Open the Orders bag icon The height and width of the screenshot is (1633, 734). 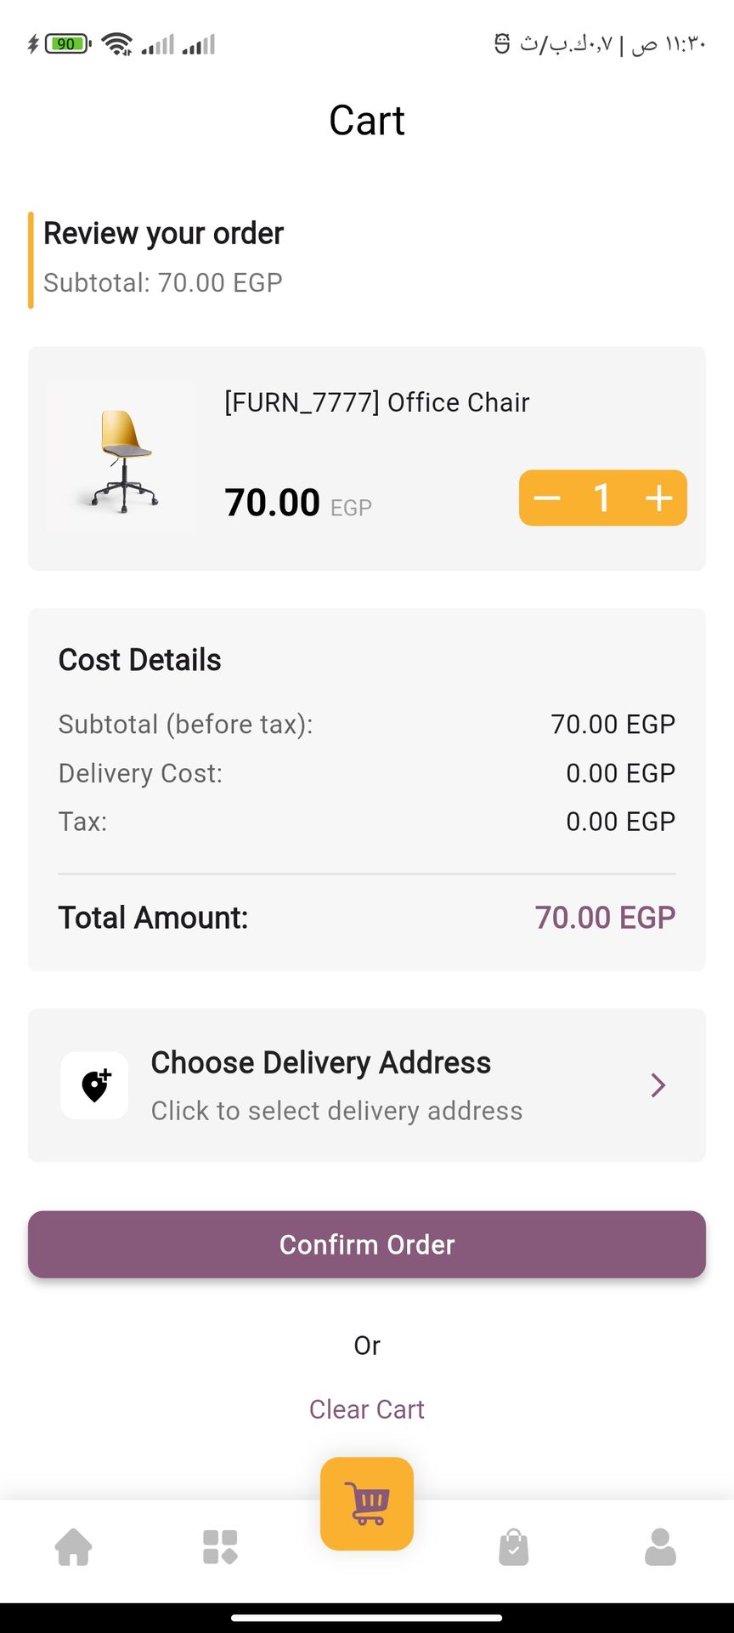click(514, 1547)
